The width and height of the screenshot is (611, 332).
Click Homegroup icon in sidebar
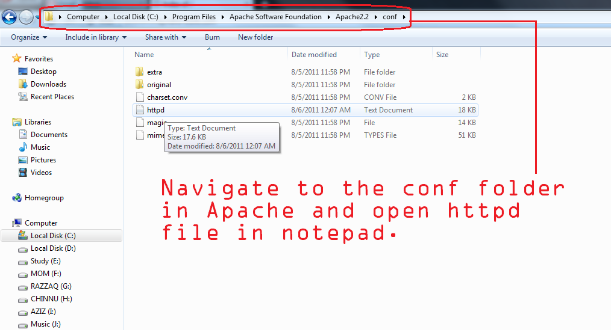pos(17,198)
